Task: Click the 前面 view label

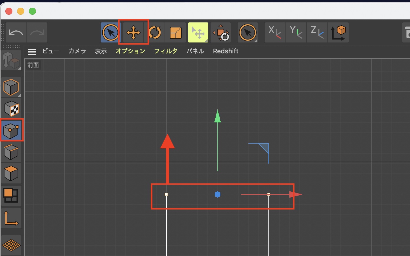Action: click(x=33, y=65)
